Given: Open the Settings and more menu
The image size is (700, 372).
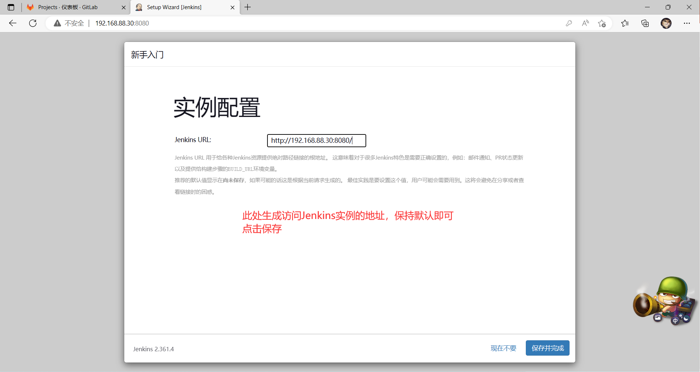Looking at the screenshot, I should click(687, 23).
